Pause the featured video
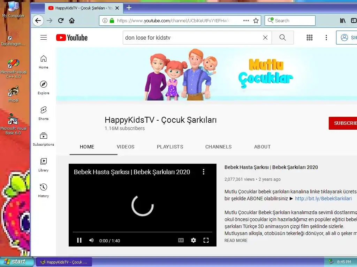 pyautogui.click(x=79, y=240)
